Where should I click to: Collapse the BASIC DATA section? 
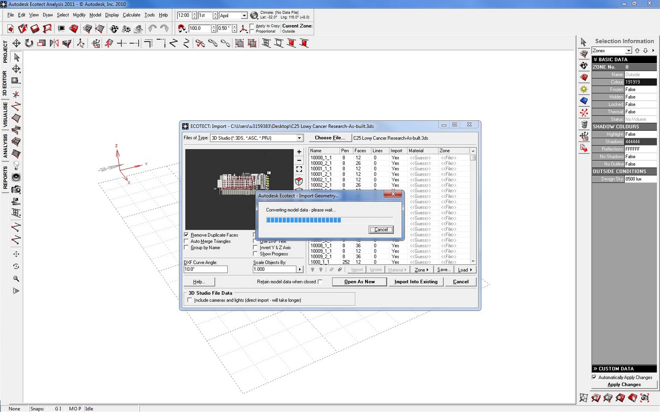click(x=624, y=59)
